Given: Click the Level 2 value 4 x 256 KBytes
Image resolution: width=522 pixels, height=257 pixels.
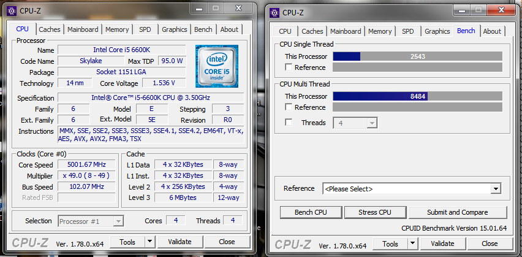Looking at the screenshot, I should (183, 186).
